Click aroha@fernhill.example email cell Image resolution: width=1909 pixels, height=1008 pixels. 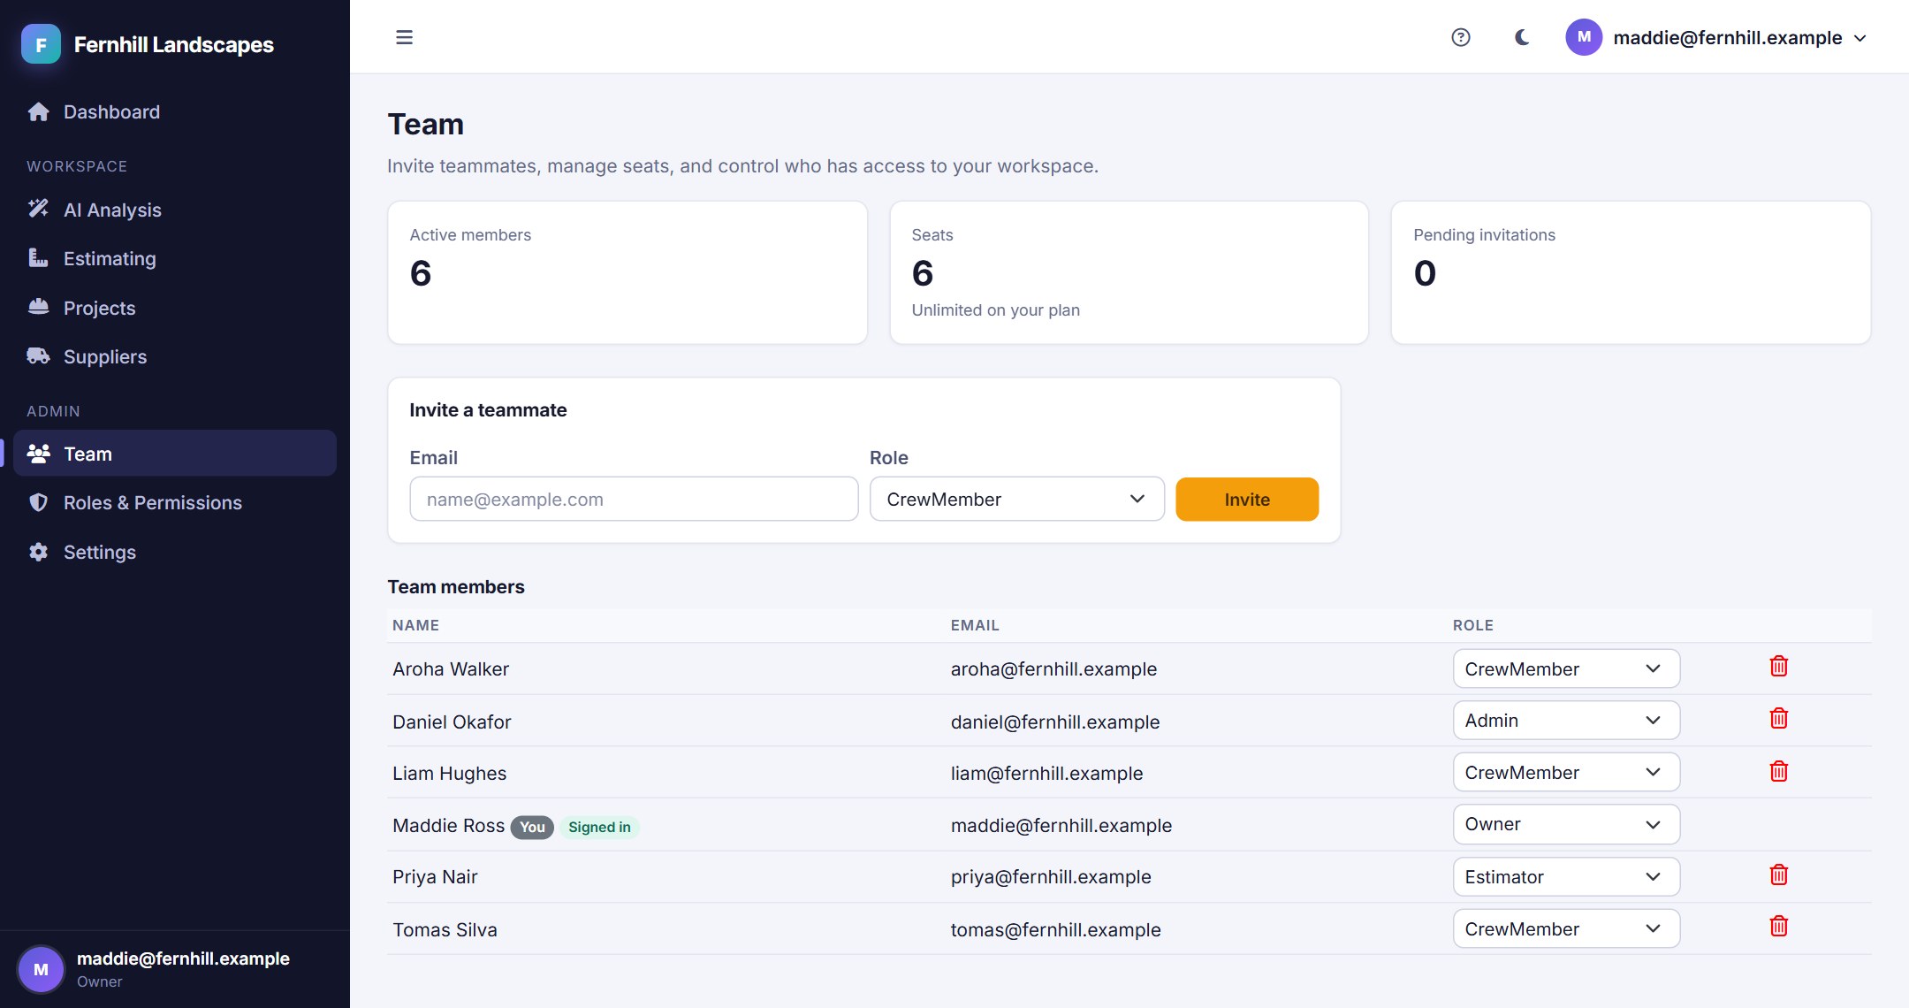[x=1053, y=669]
